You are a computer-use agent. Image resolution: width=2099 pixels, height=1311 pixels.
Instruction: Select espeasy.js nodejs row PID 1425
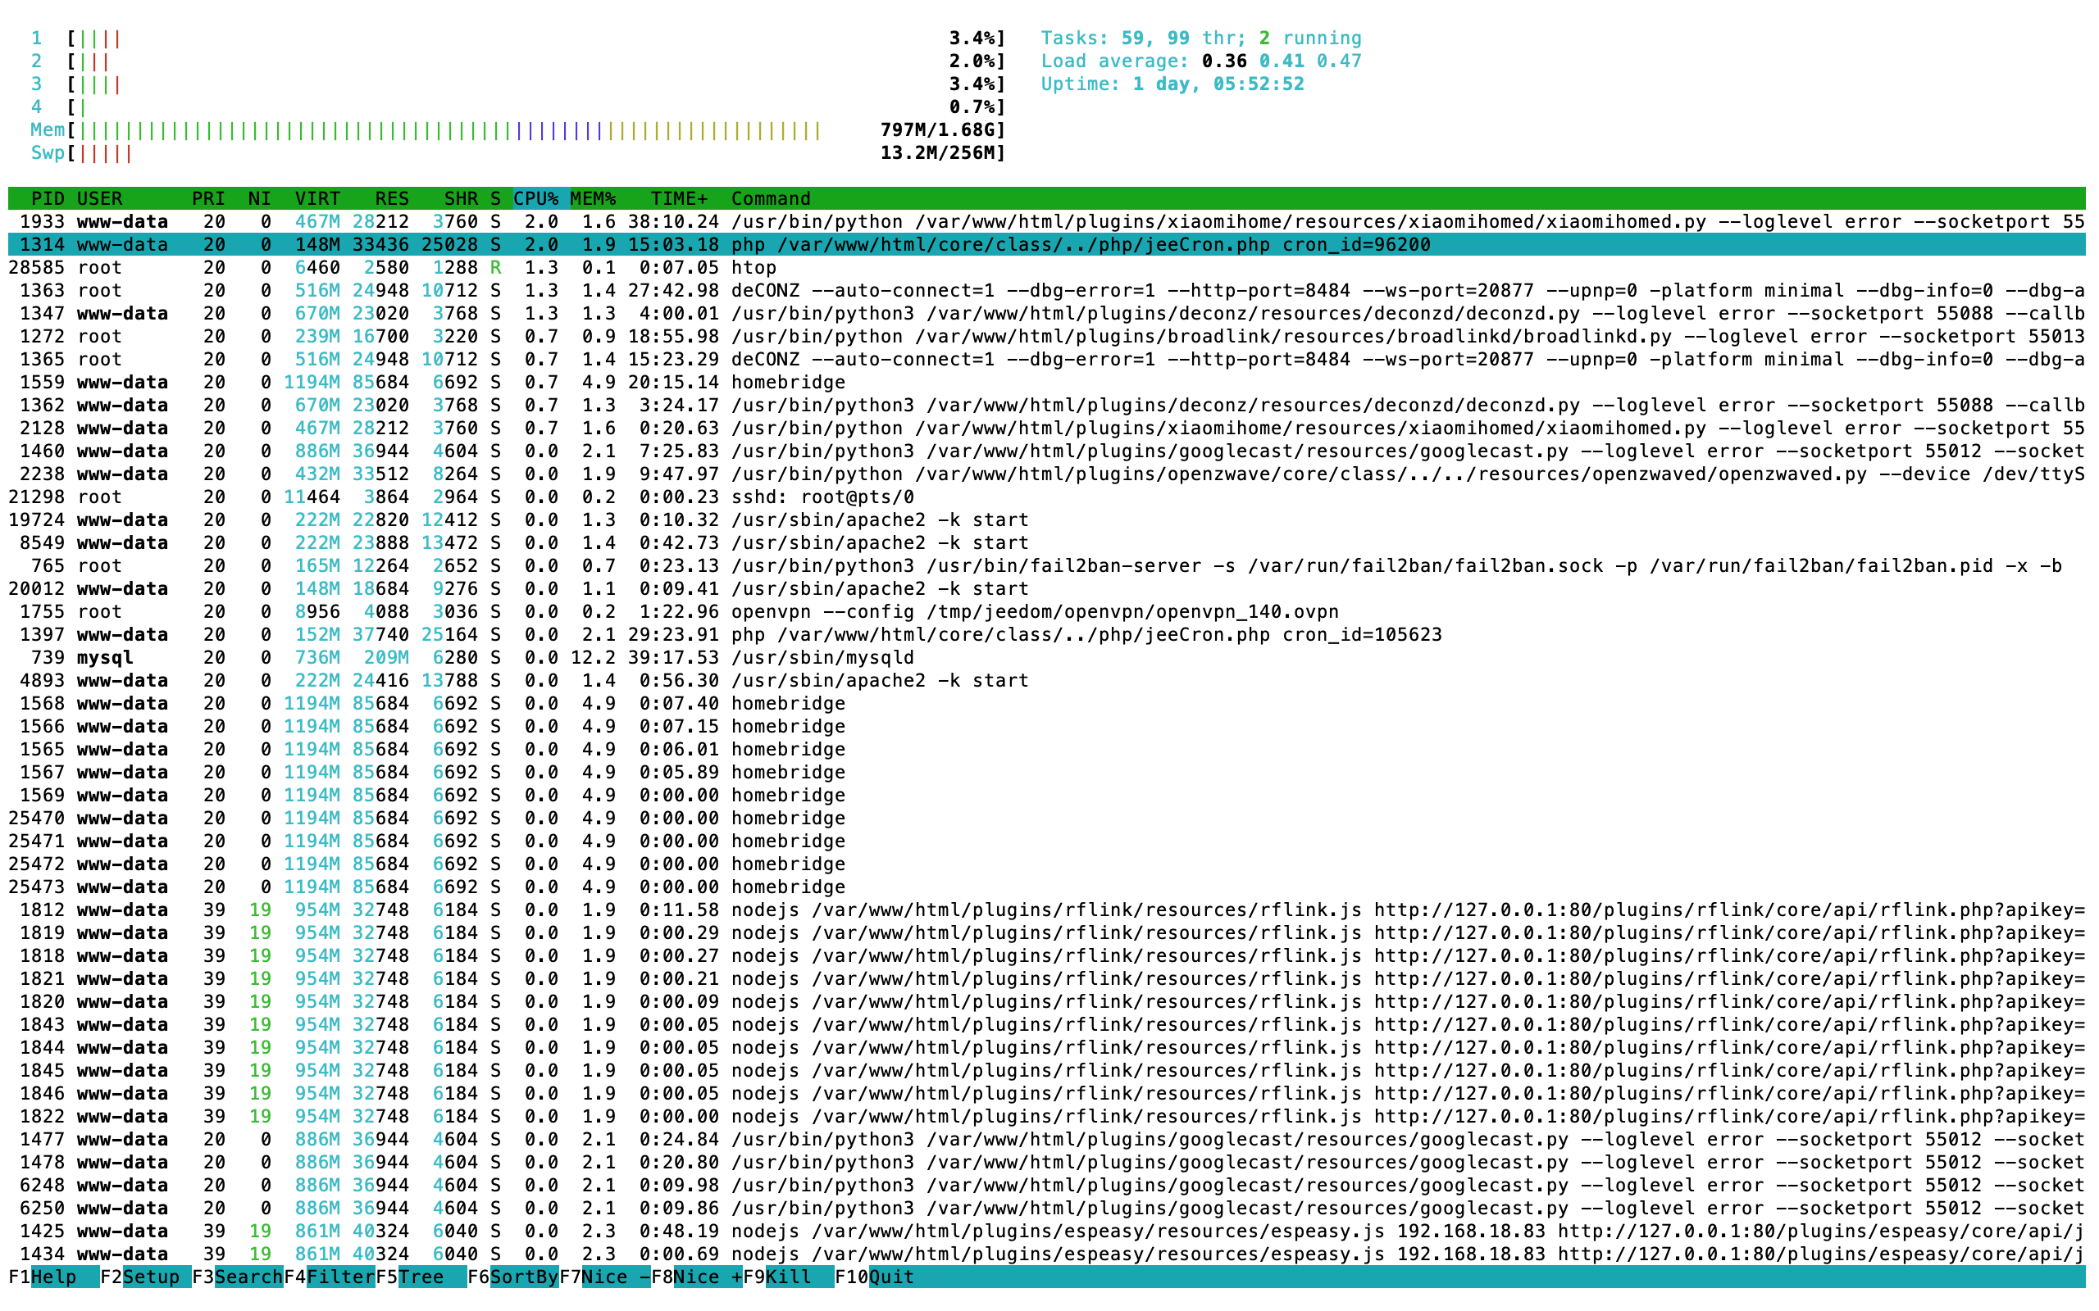coord(1047,1232)
